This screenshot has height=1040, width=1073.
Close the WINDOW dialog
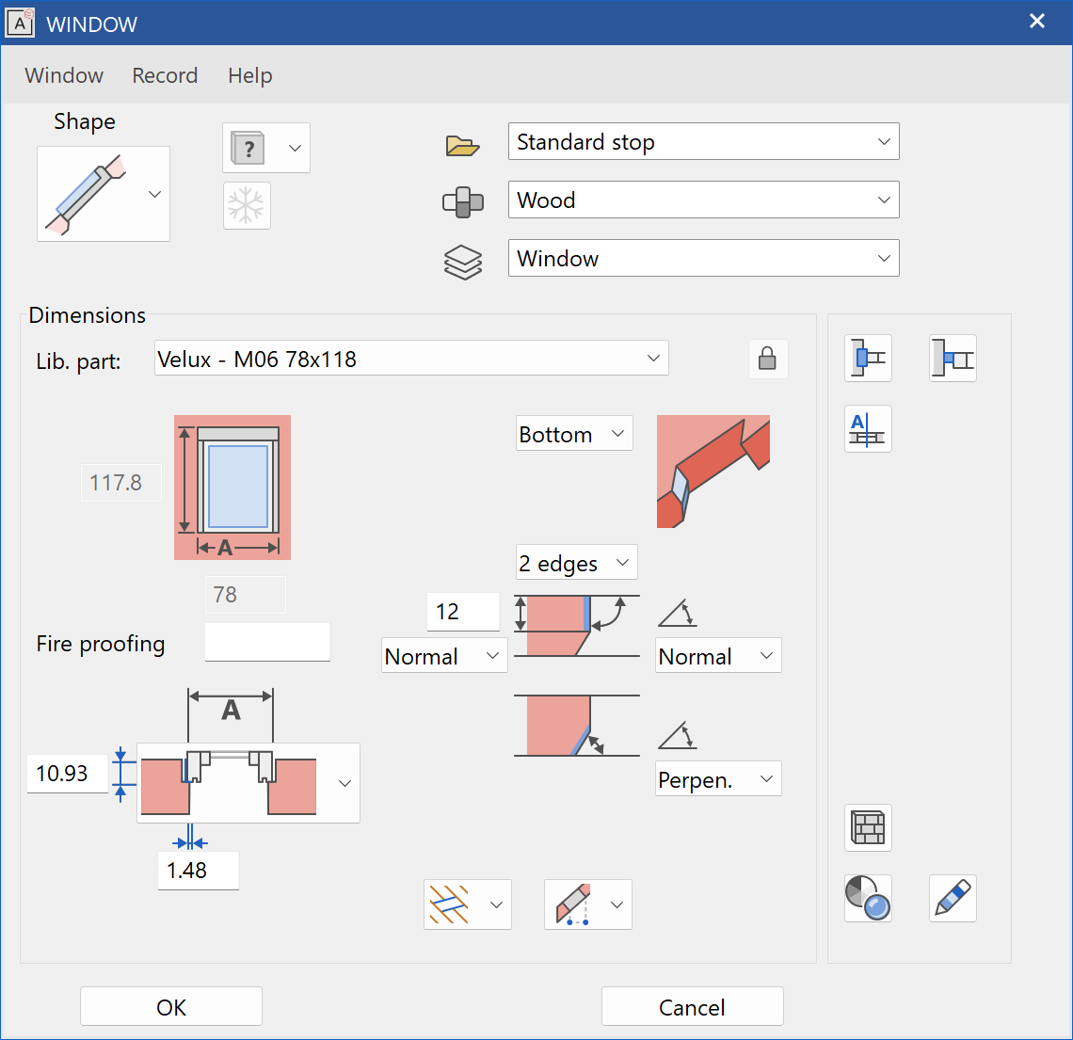tap(1036, 22)
